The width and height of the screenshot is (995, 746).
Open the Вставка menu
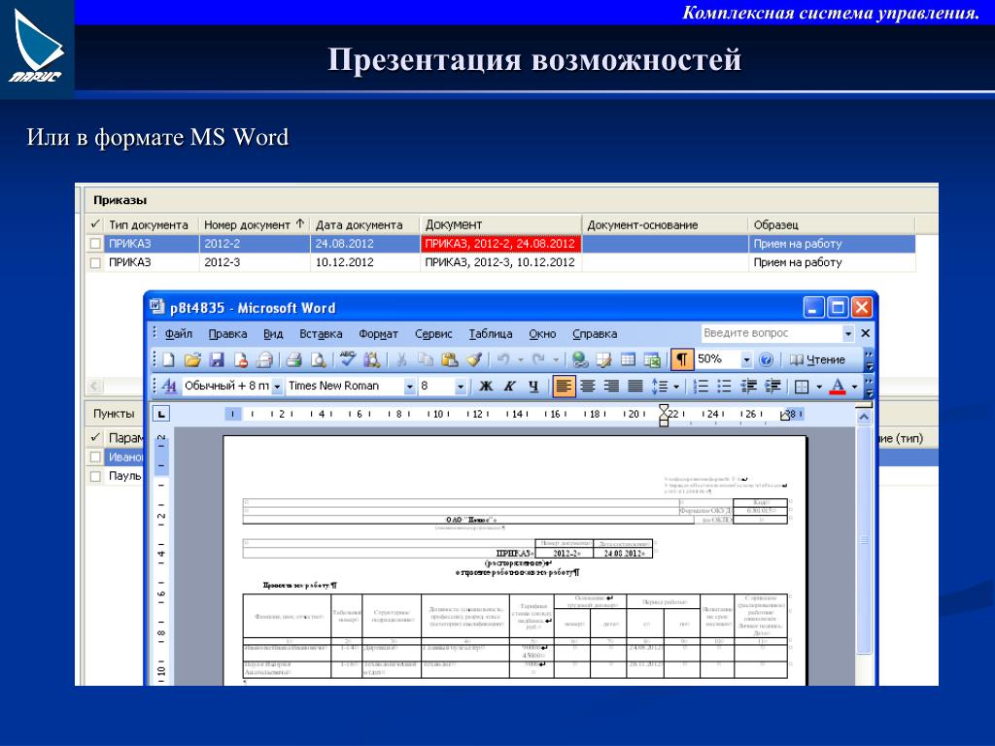321,334
